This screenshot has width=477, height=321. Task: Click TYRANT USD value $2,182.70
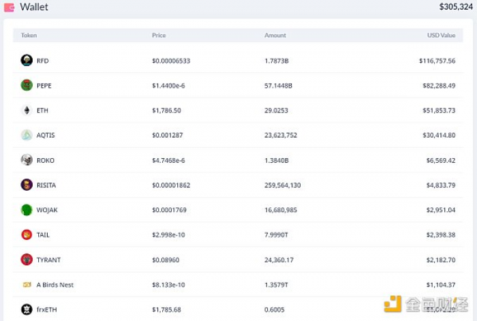pyautogui.click(x=441, y=260)
